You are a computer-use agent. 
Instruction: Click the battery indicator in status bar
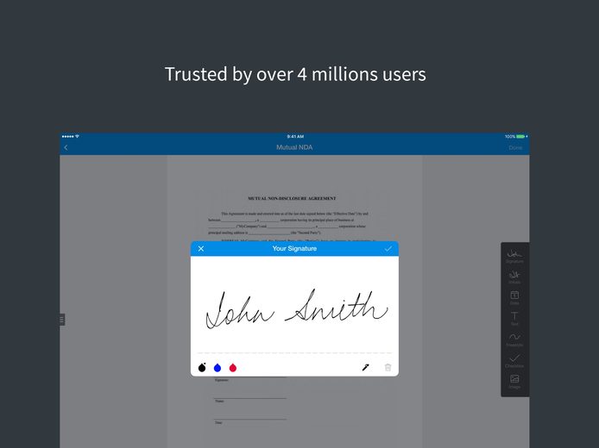click(x=520, y=136)
